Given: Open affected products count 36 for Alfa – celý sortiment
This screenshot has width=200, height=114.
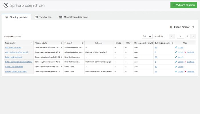Looking at the screenshot, I should click(156, 48).
